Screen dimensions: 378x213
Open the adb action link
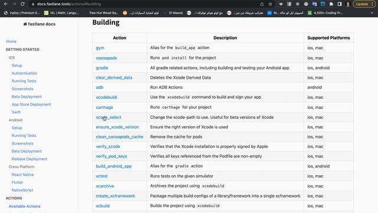100,87
